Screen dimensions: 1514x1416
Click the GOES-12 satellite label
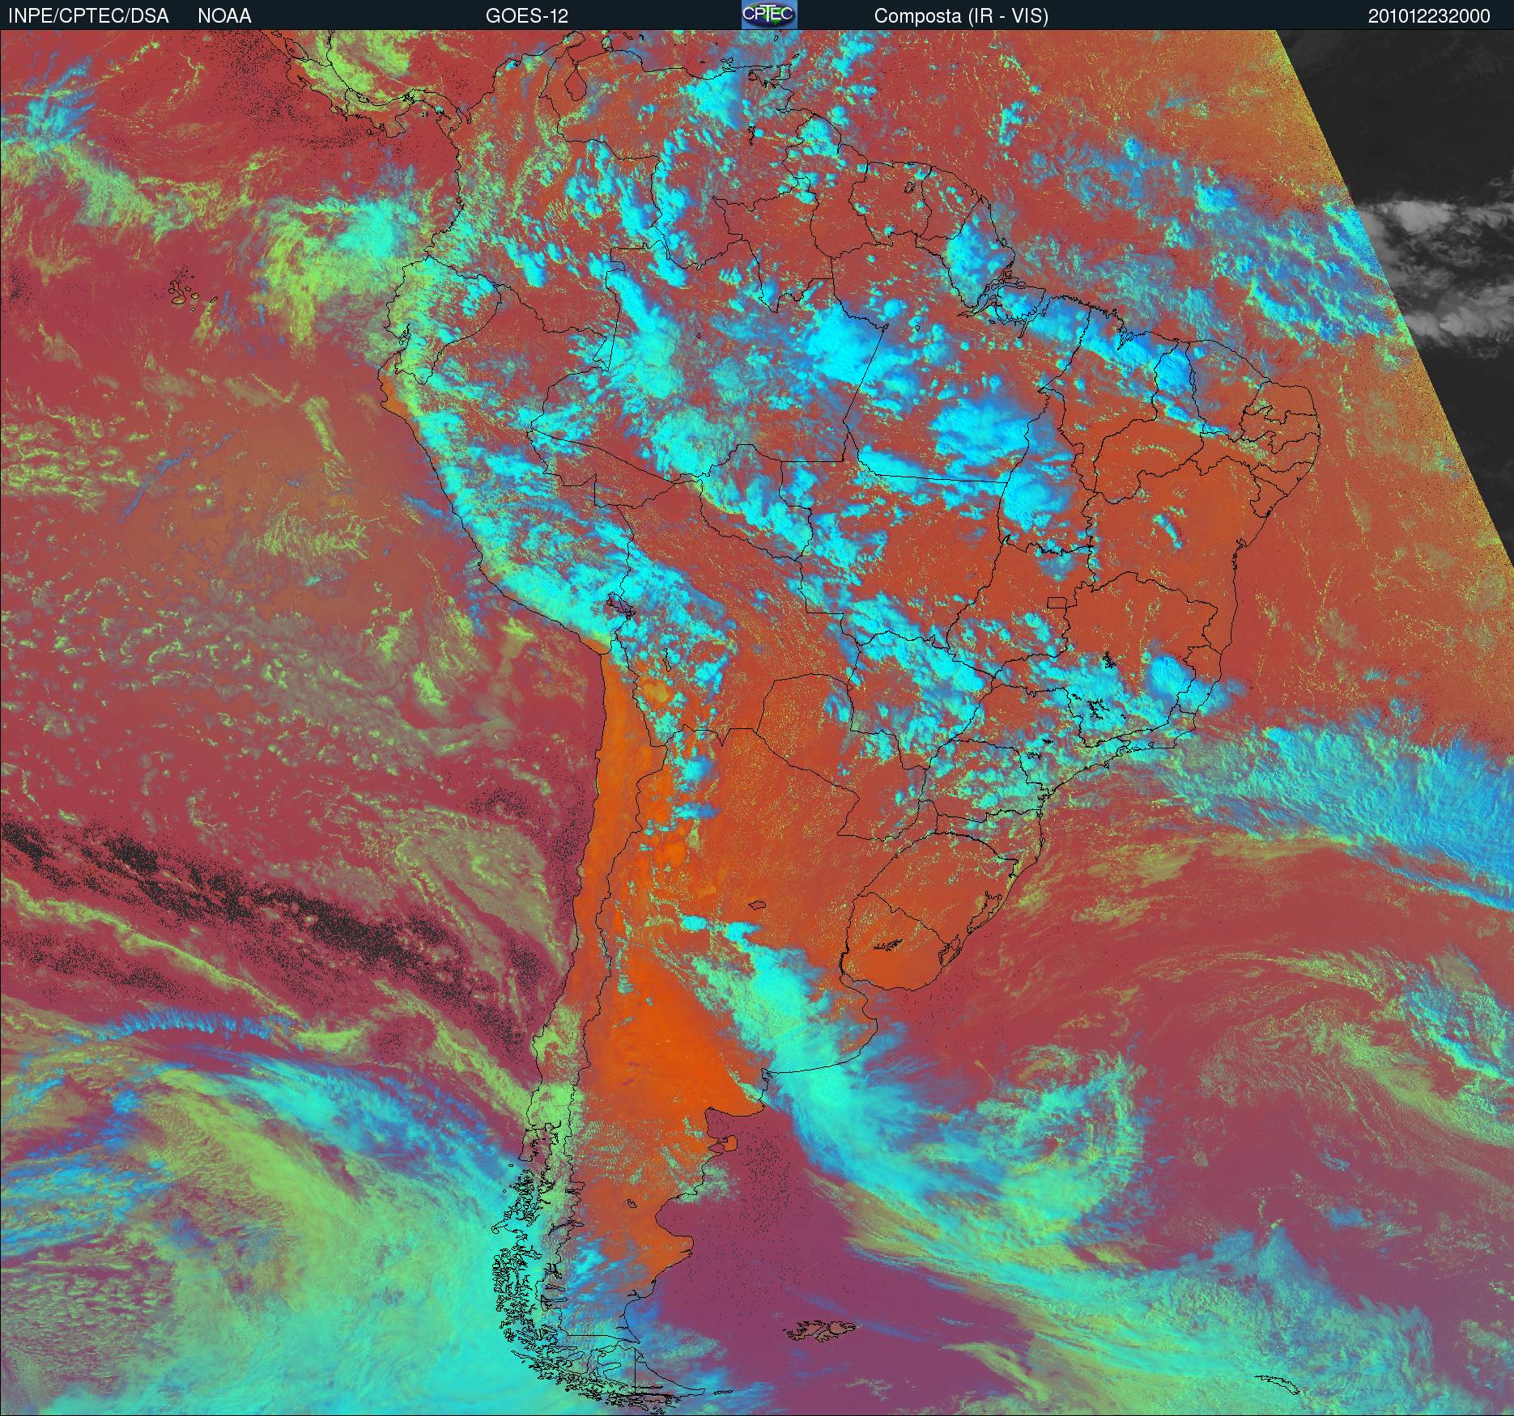tap(527, 16)
